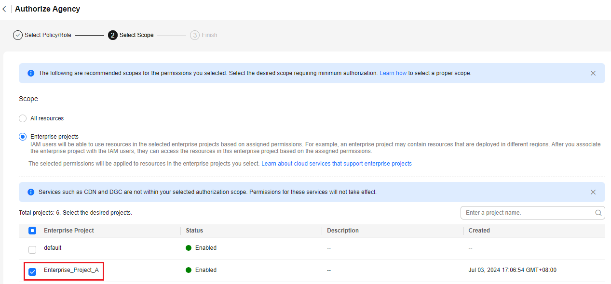The width and height of the screenshot is (611, 284).
Task: Click the step 2 Select Scope circle
Action: click(113, 35)
